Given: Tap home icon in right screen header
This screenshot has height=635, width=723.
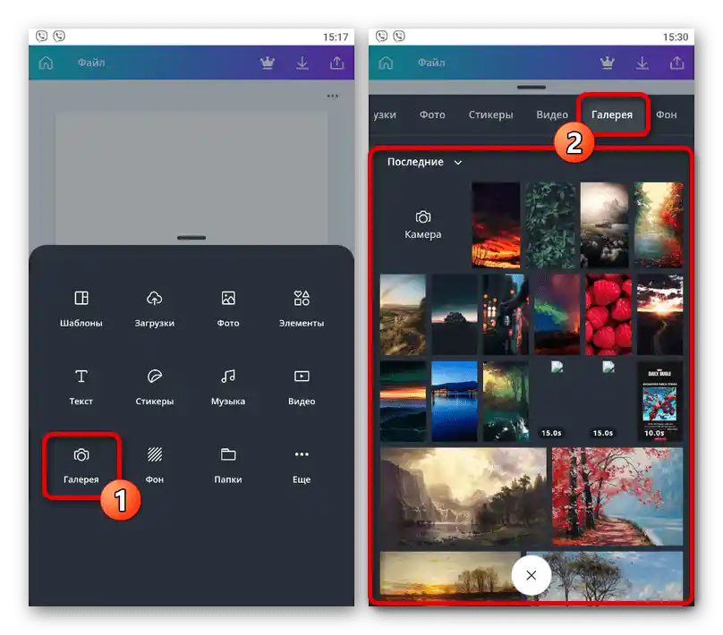Looking at the screenshot, I should 386,63.
